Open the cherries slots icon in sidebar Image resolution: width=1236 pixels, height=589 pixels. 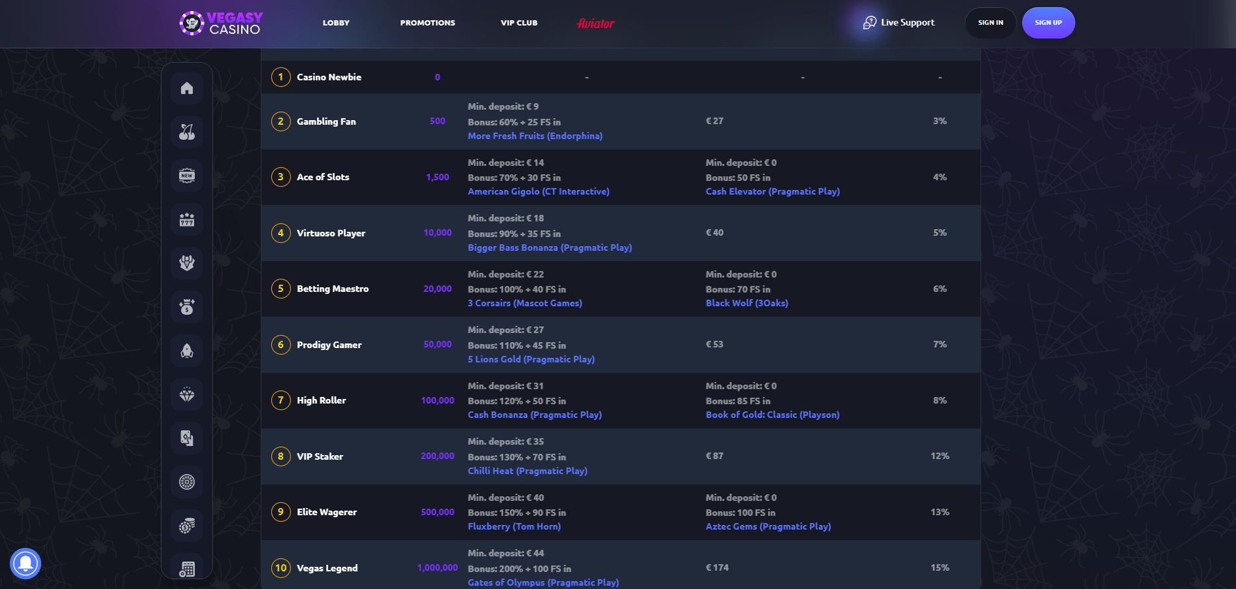[x=187, y=132]
